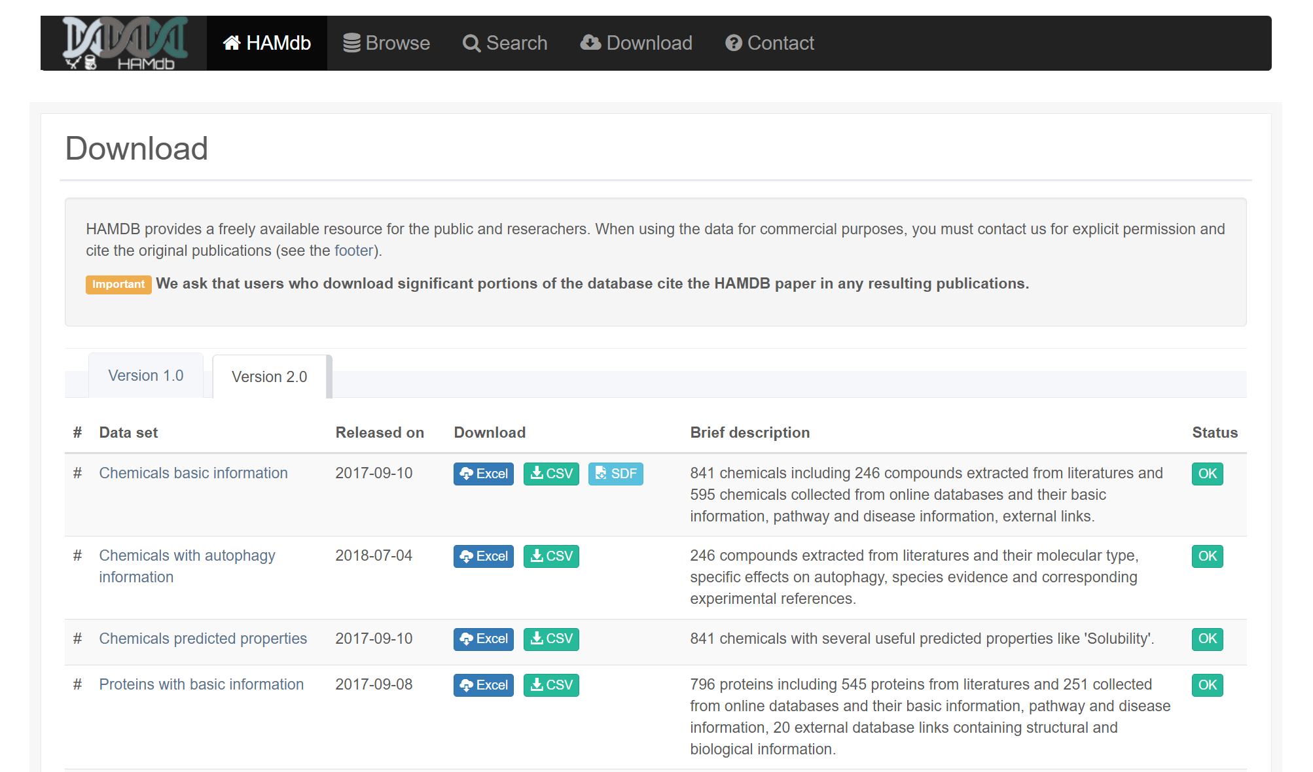This screenshot has height=772, width=1313.
Task: Open Chemicals with autophagy information link
Action: pos(187,566)
